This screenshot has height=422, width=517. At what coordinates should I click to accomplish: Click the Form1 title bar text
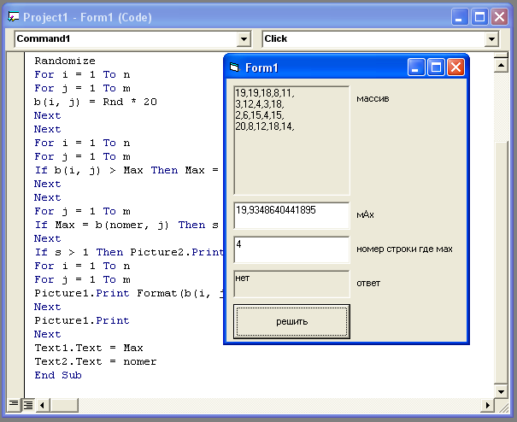[x=261, y=68]
